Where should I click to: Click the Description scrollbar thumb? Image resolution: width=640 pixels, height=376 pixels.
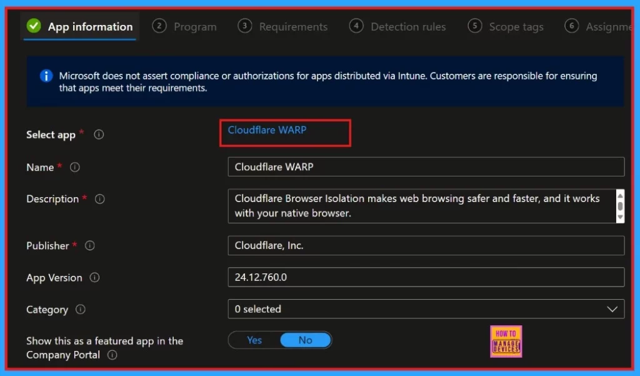[x=620, y=206]
